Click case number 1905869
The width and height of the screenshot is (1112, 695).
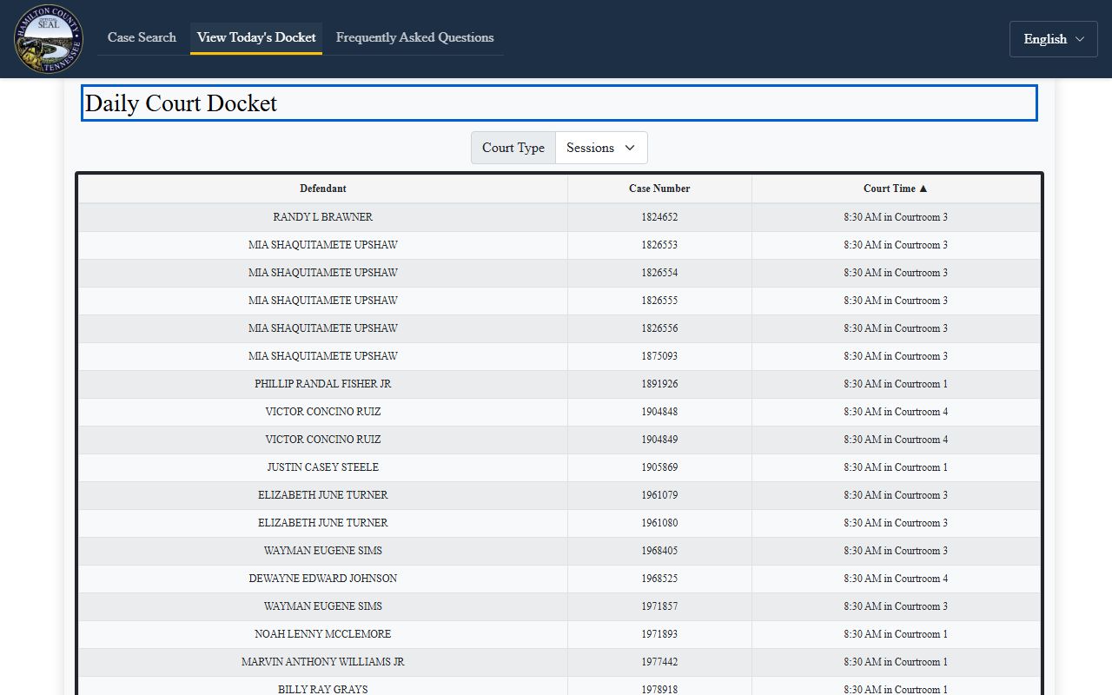(x=659, y=467)
